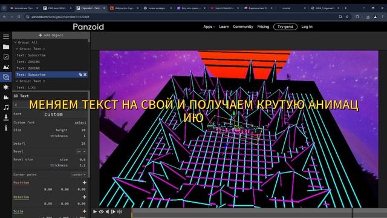Click Add Object button
The image size is (387, 218).
coord(51,35)
